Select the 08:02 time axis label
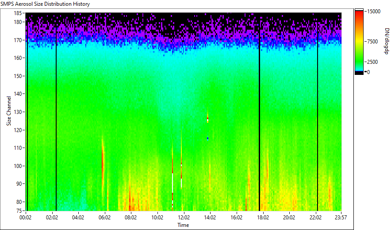391x230 pixels. coord(130,218)
